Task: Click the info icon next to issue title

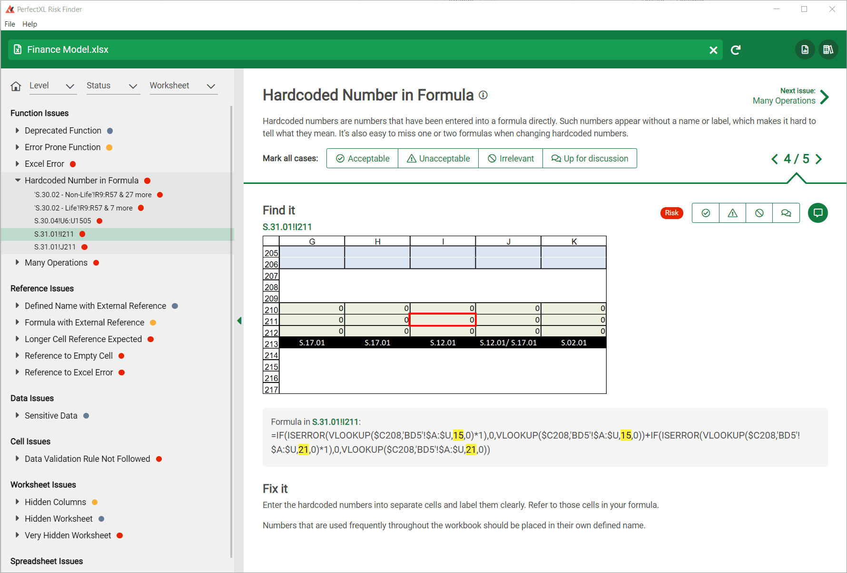Action: point(483,95)
